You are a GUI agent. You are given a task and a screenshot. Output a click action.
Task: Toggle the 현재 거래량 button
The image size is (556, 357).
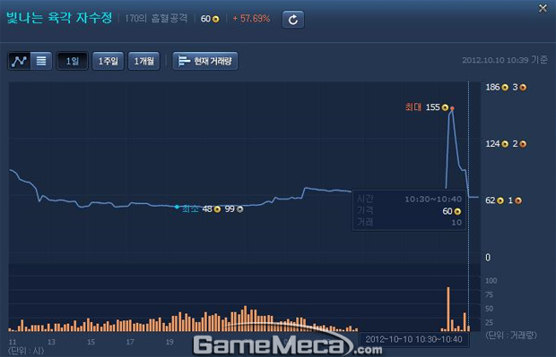(205, 61)
